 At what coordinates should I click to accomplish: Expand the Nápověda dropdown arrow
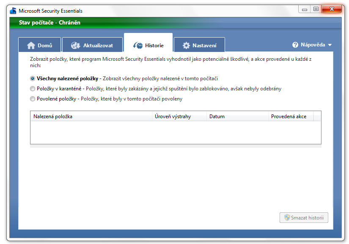coord(330,45)
